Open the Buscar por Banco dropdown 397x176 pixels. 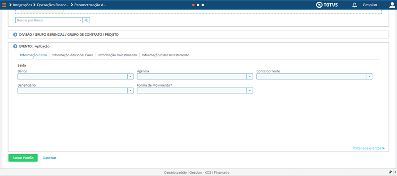click(x=81, y=20)
